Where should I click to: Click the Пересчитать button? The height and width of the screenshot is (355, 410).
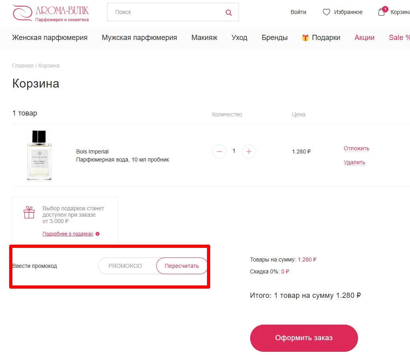point(182,265)
